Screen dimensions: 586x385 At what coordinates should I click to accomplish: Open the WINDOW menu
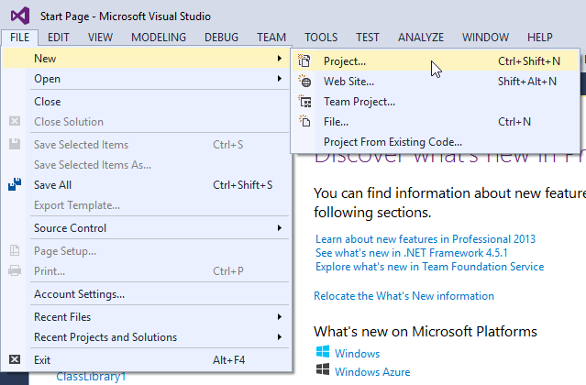point(485,38)
